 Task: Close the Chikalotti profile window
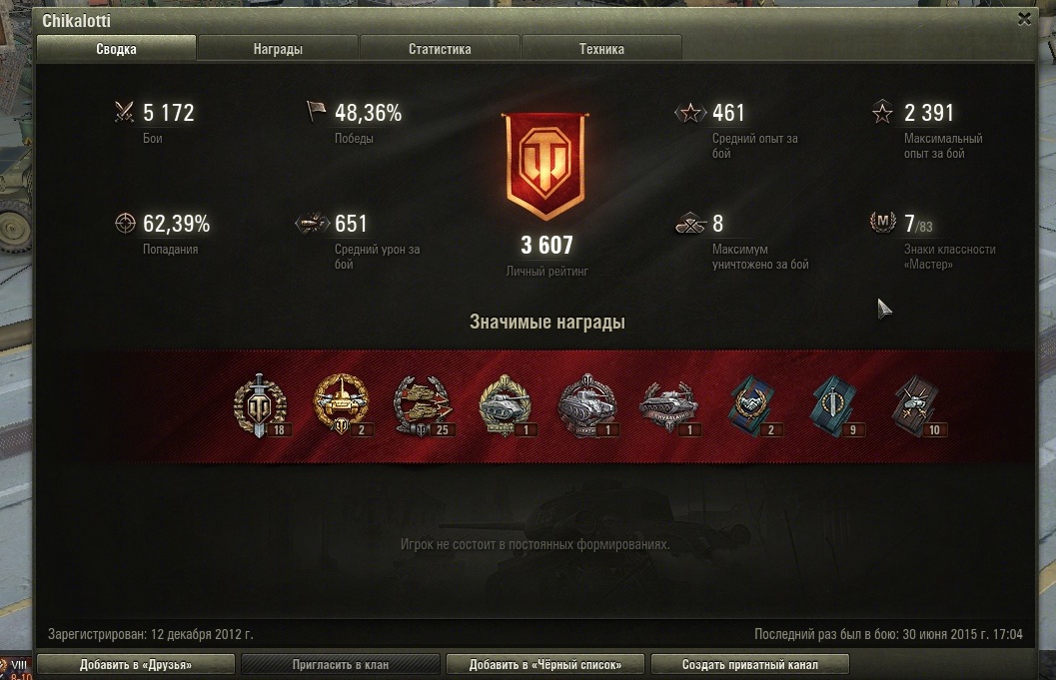[1024, 19]
